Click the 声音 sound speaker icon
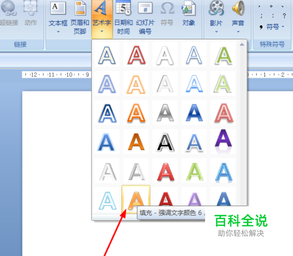 pos(238,8)
